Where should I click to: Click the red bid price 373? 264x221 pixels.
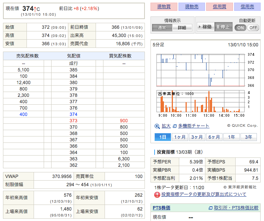(x=74, y=121)
